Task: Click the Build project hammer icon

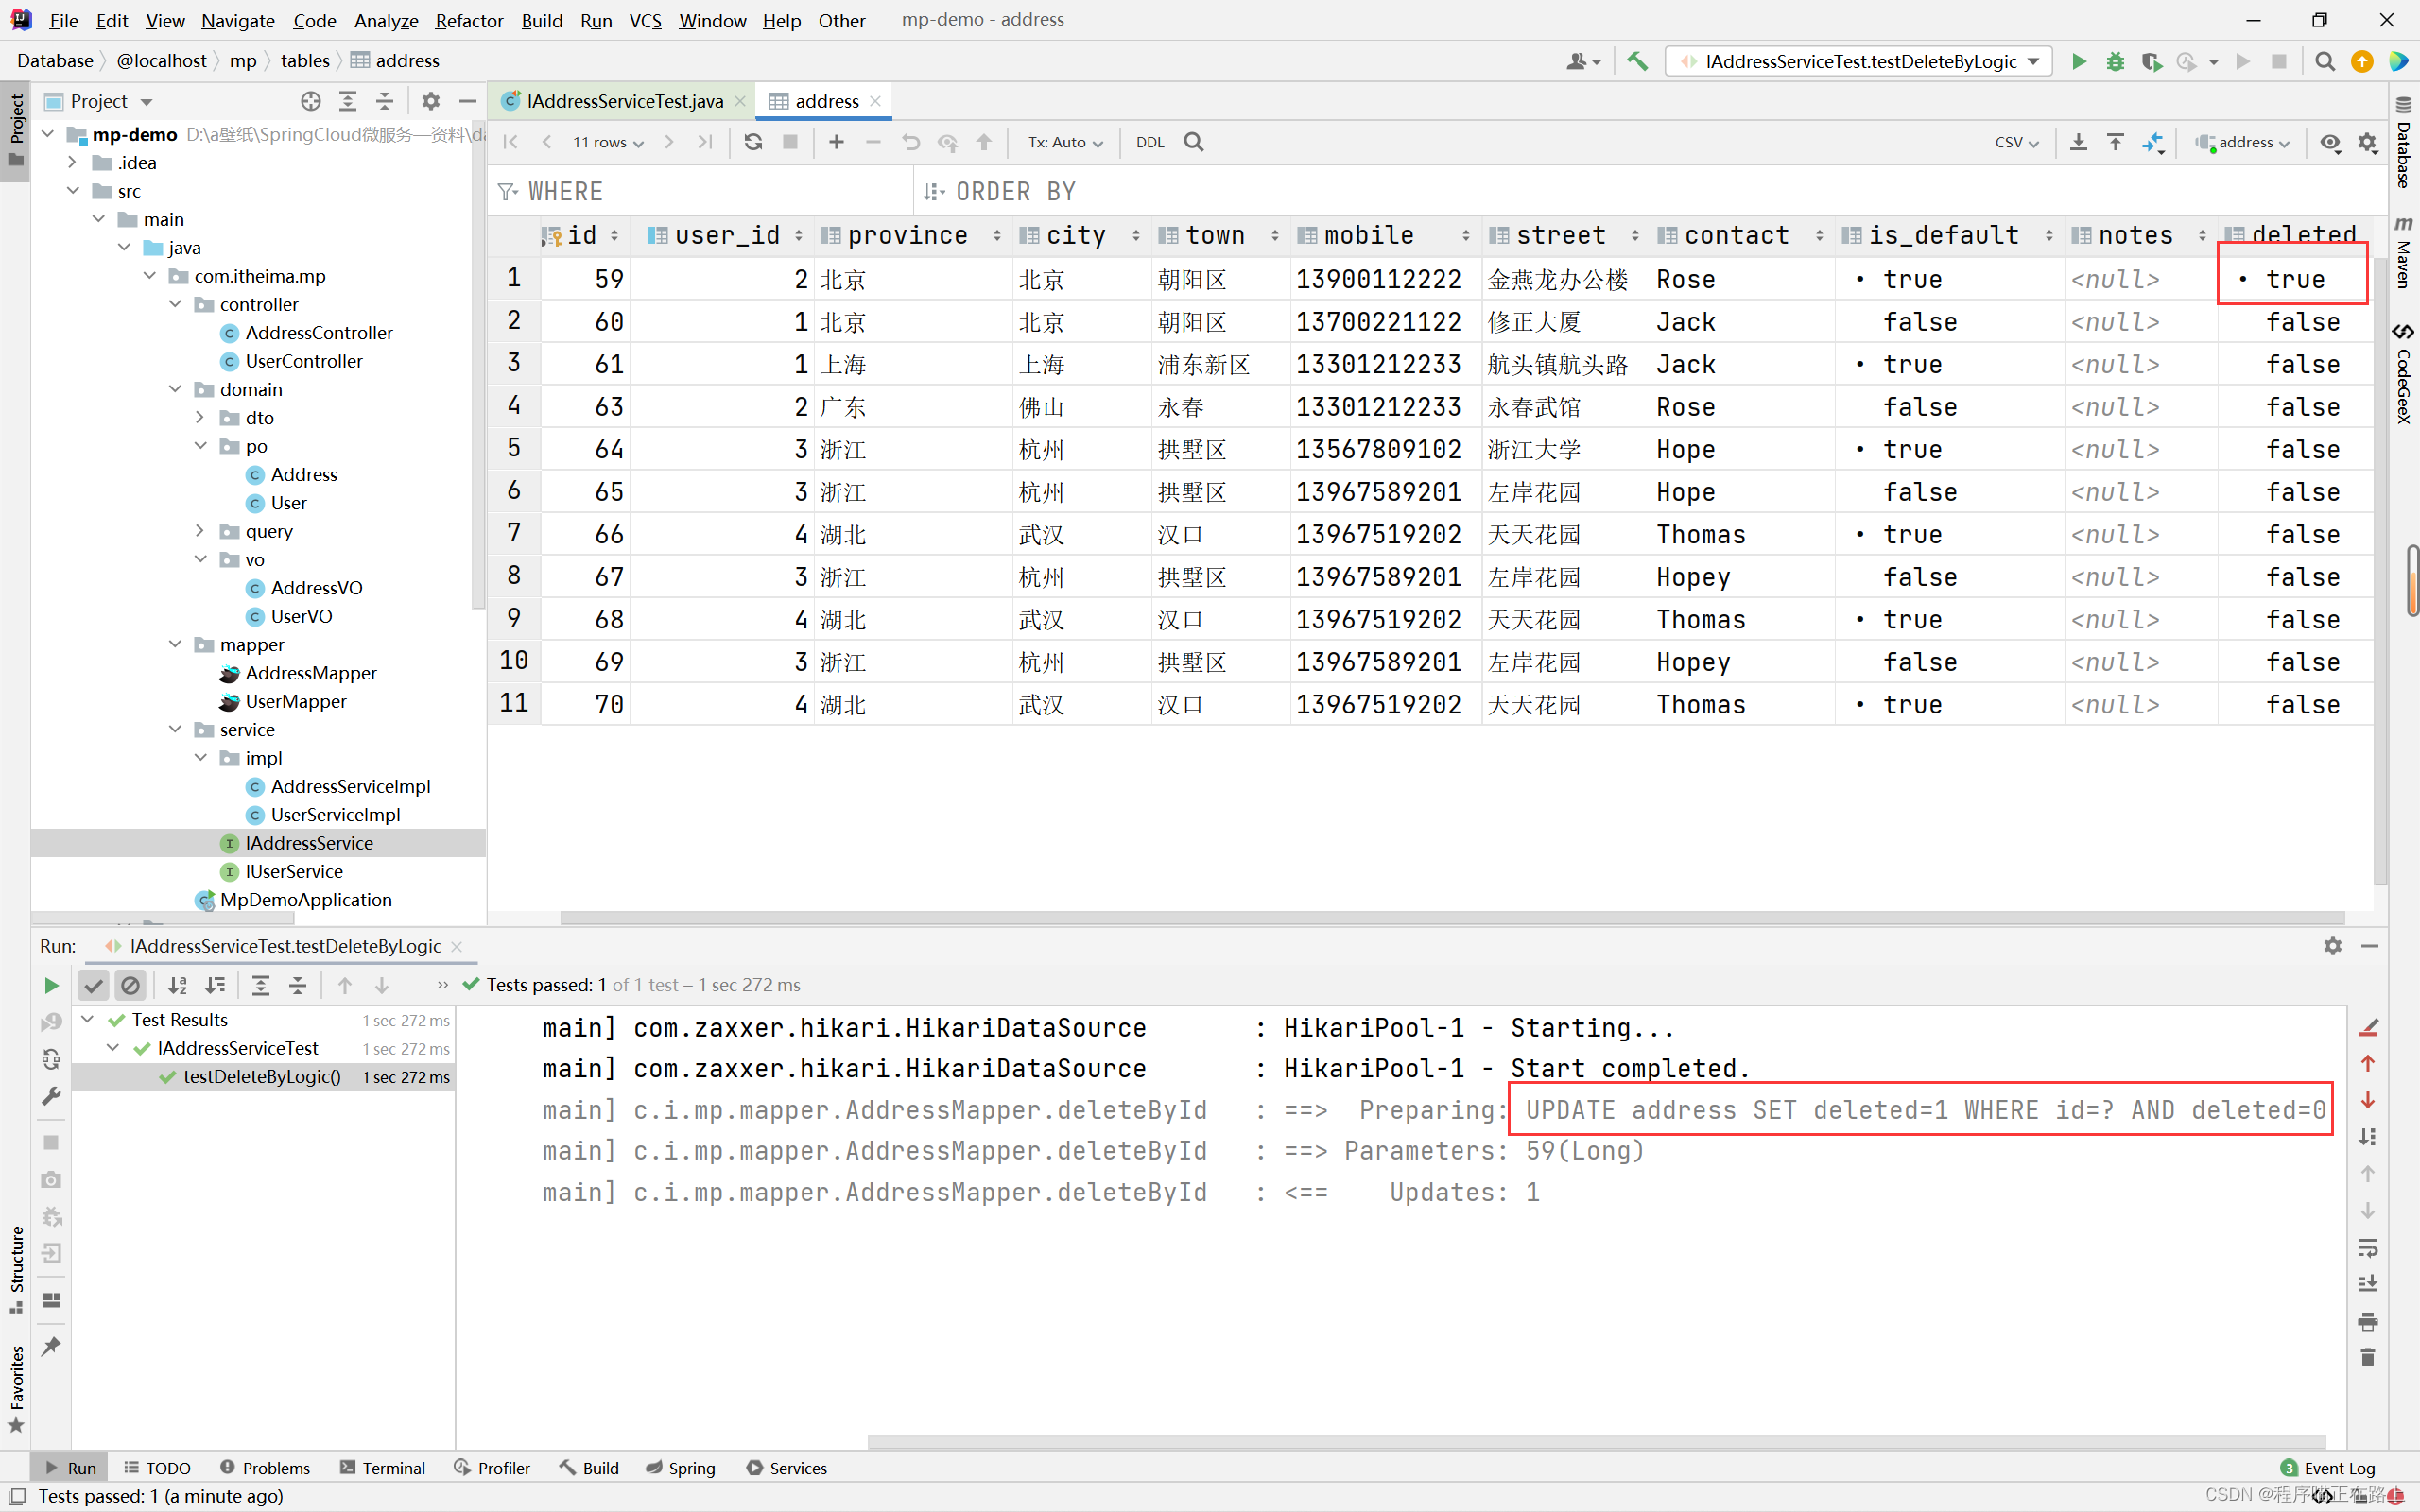Action: pyautogui.click(x=1637, y=62)
